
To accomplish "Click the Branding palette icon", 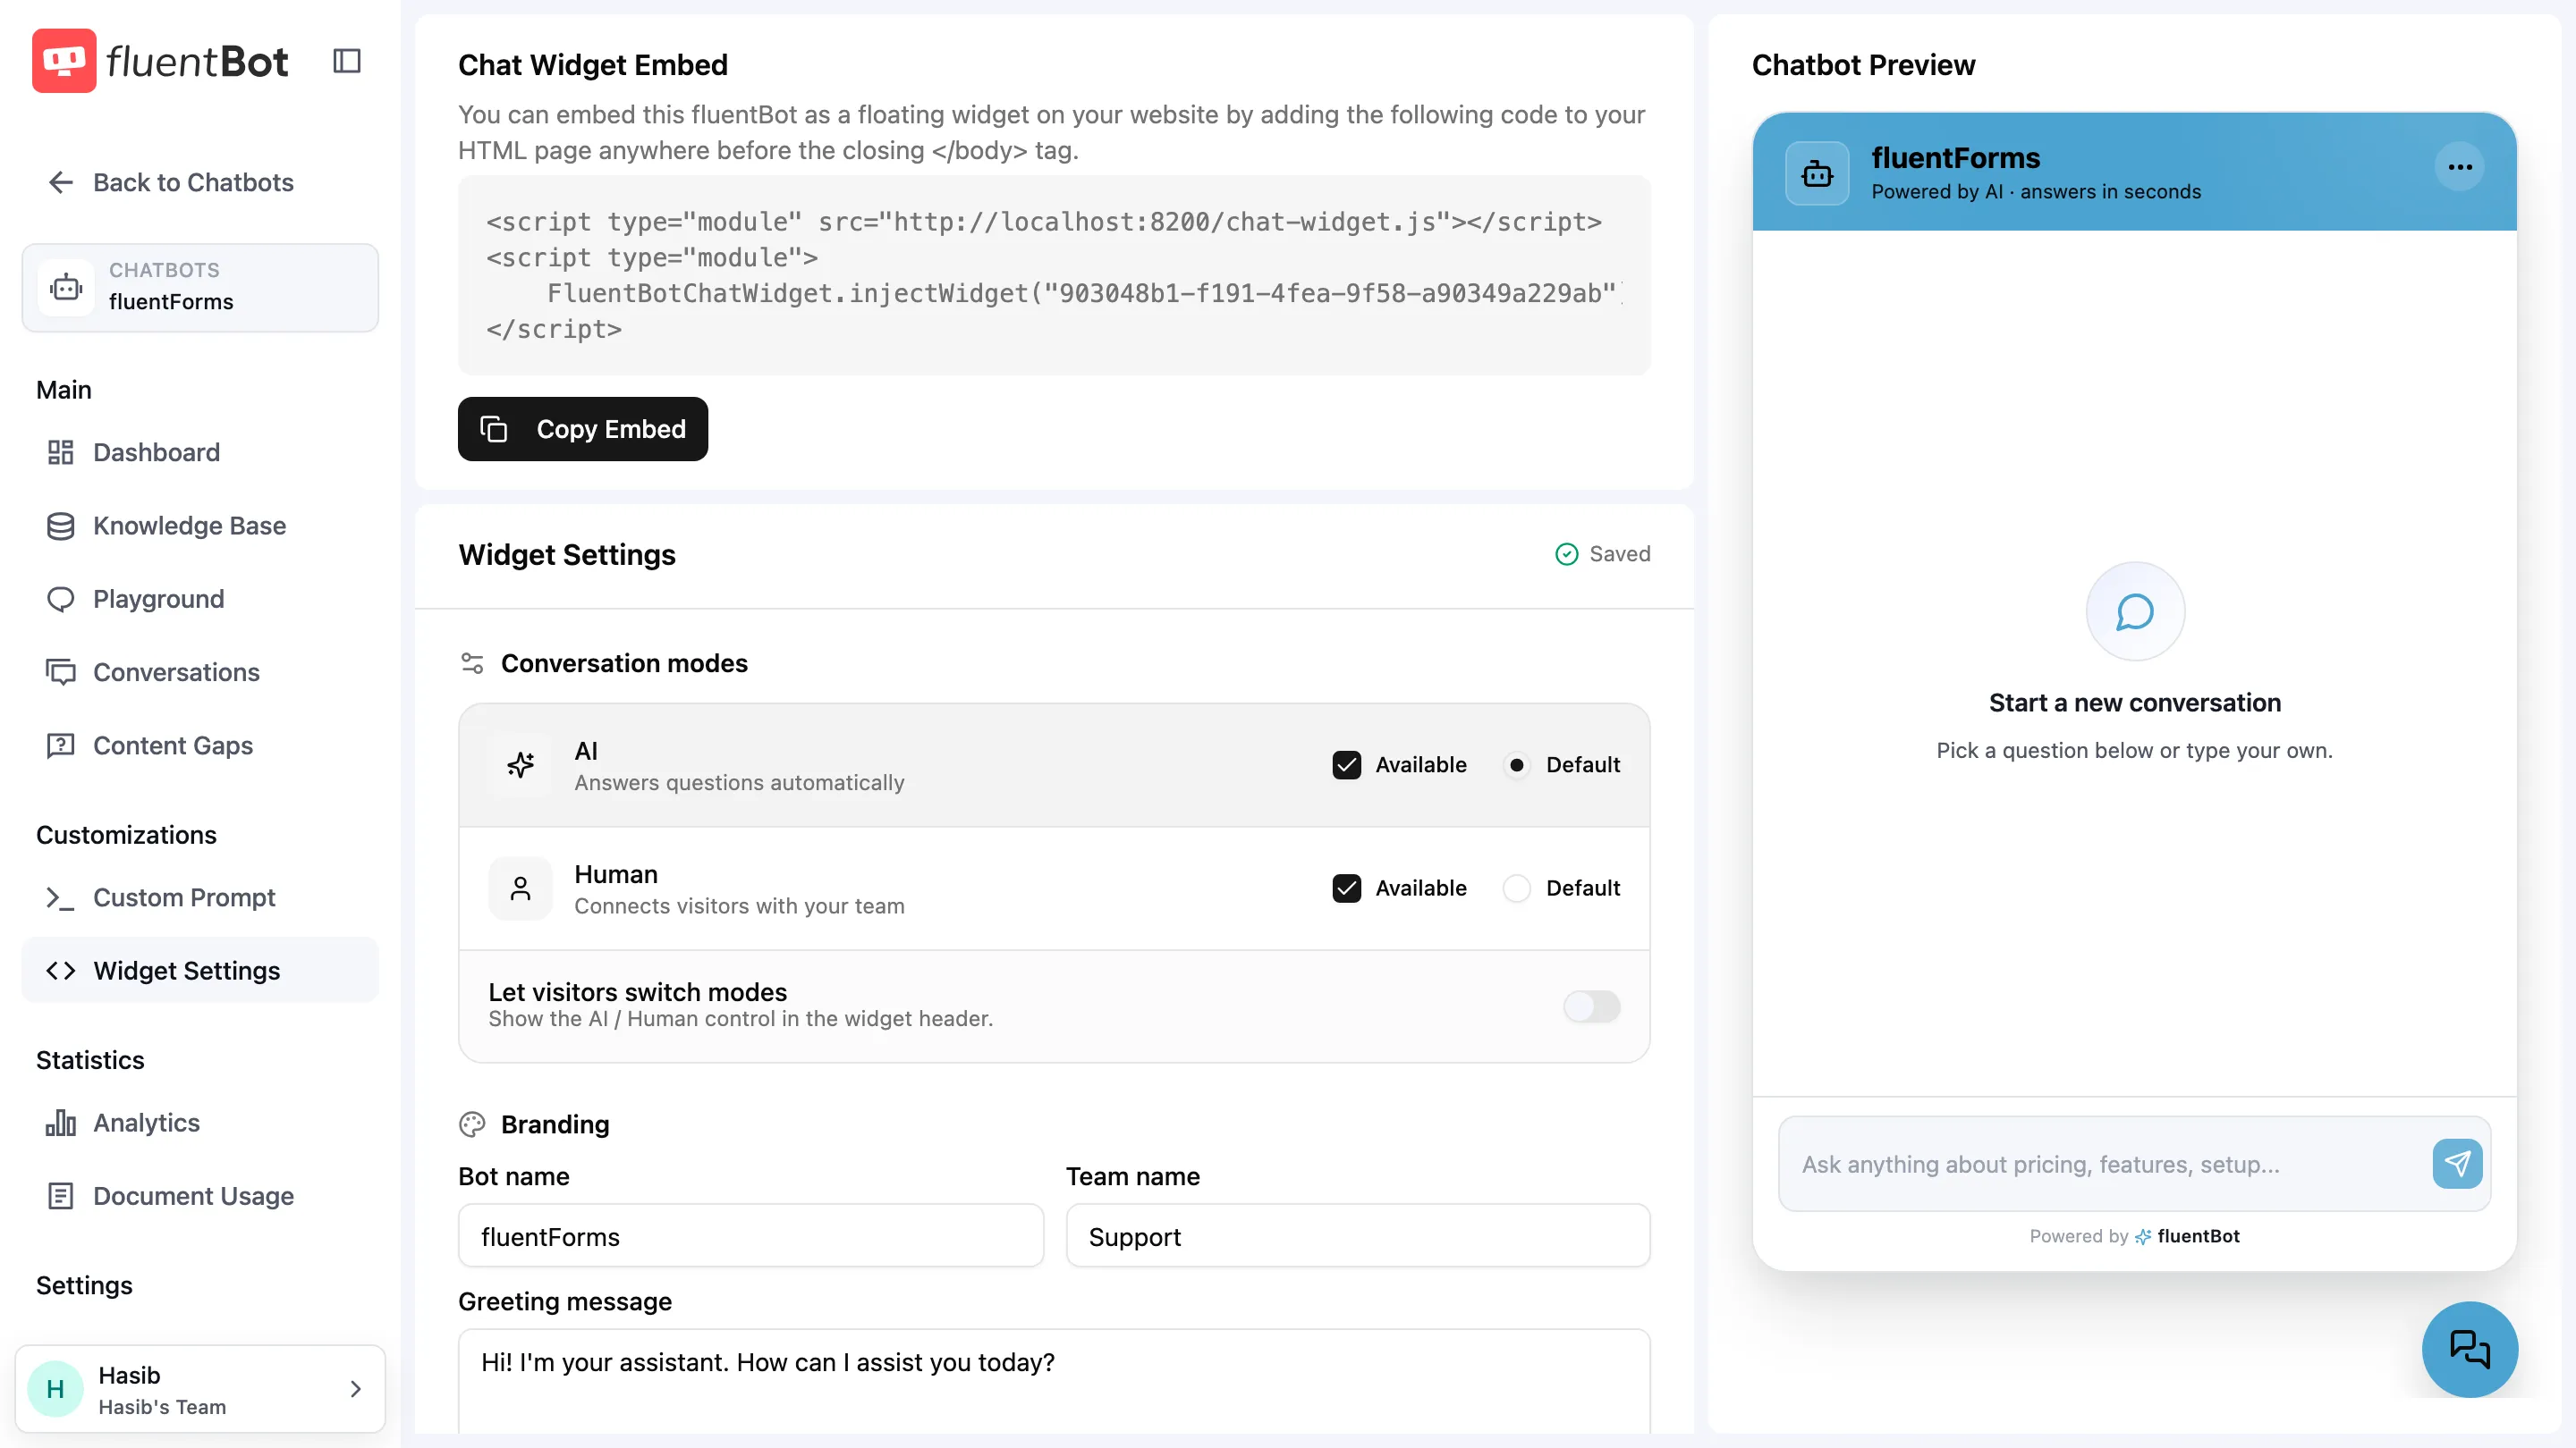I will click(x=472, y=1124).
